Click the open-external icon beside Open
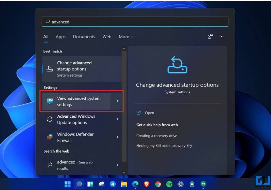The image size is (271, 190). pyautogui.click(x=139, y=113)
